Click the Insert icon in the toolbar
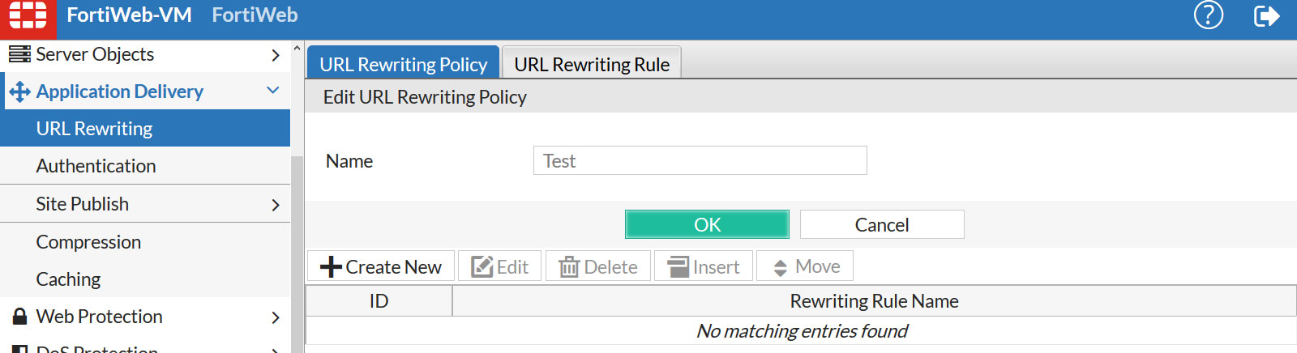The width and height of the screenshot is (1297, 353). click(678, 266)
